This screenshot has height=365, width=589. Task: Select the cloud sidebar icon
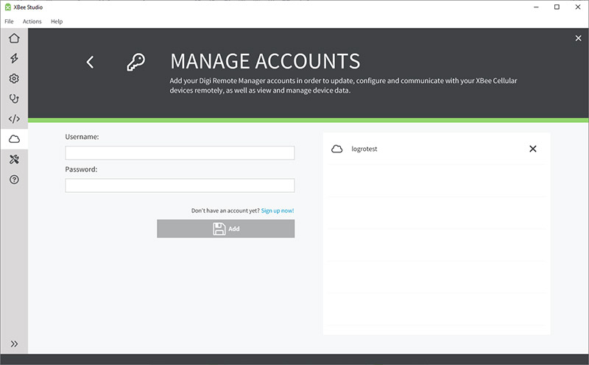14,139
